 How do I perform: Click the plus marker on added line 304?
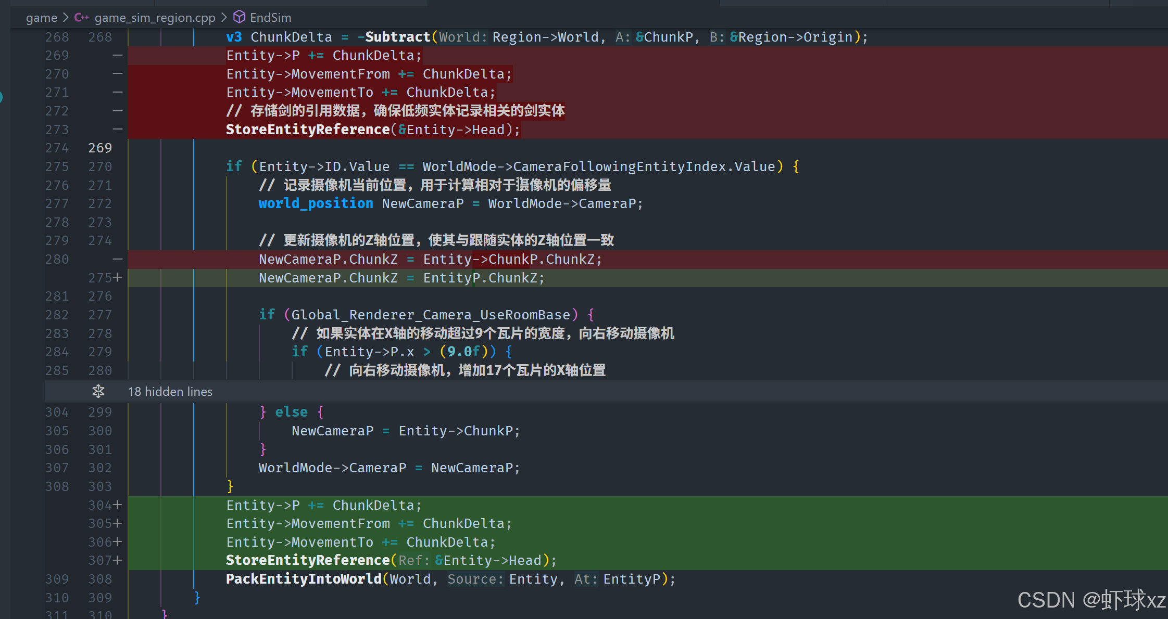coord(118,505)
